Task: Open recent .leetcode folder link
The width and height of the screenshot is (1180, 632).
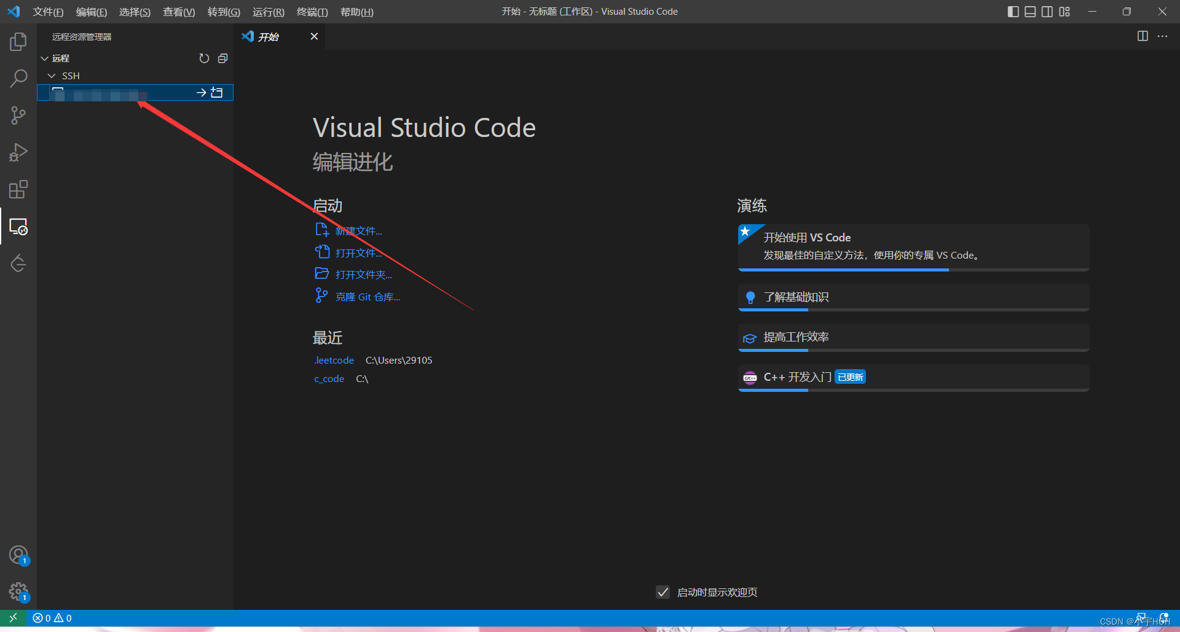Action: click(334, 360)
